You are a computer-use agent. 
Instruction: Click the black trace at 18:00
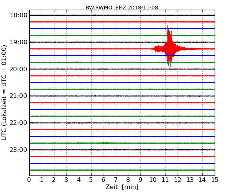pyautogui.click(x=122, y=15)
